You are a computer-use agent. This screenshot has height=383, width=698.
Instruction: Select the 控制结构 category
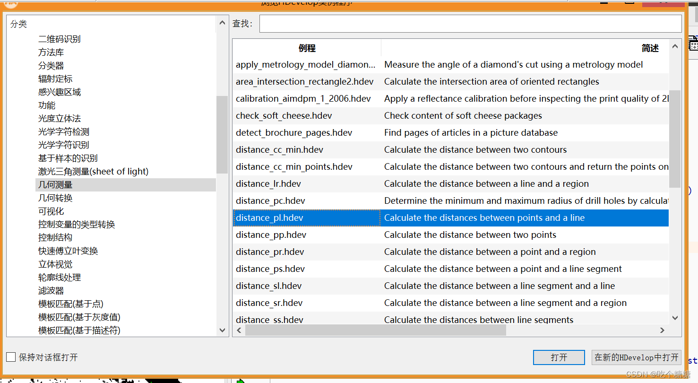pyautogui.click(x=55, y=238)
